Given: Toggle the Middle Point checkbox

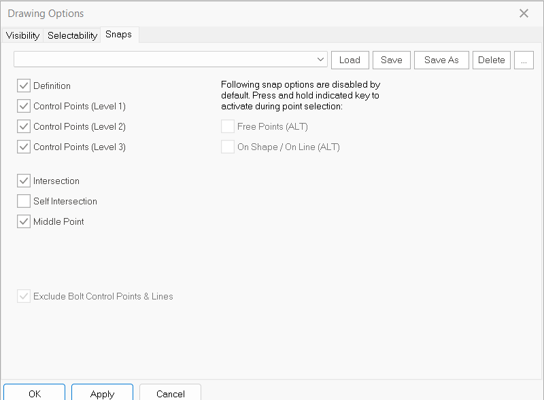Looking at the screenshot, I should (x=24, y=221).
